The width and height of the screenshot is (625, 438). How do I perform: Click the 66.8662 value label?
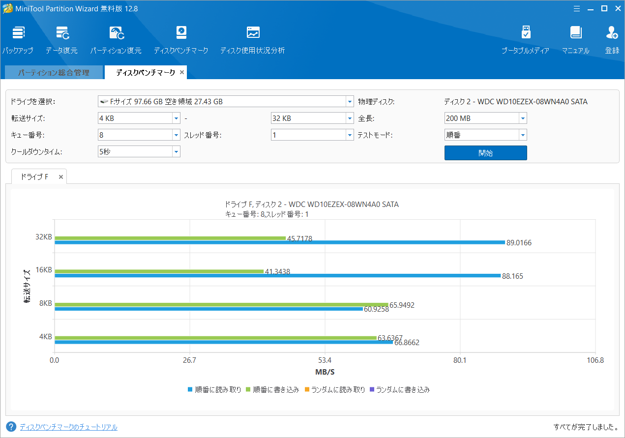(407, 343)
